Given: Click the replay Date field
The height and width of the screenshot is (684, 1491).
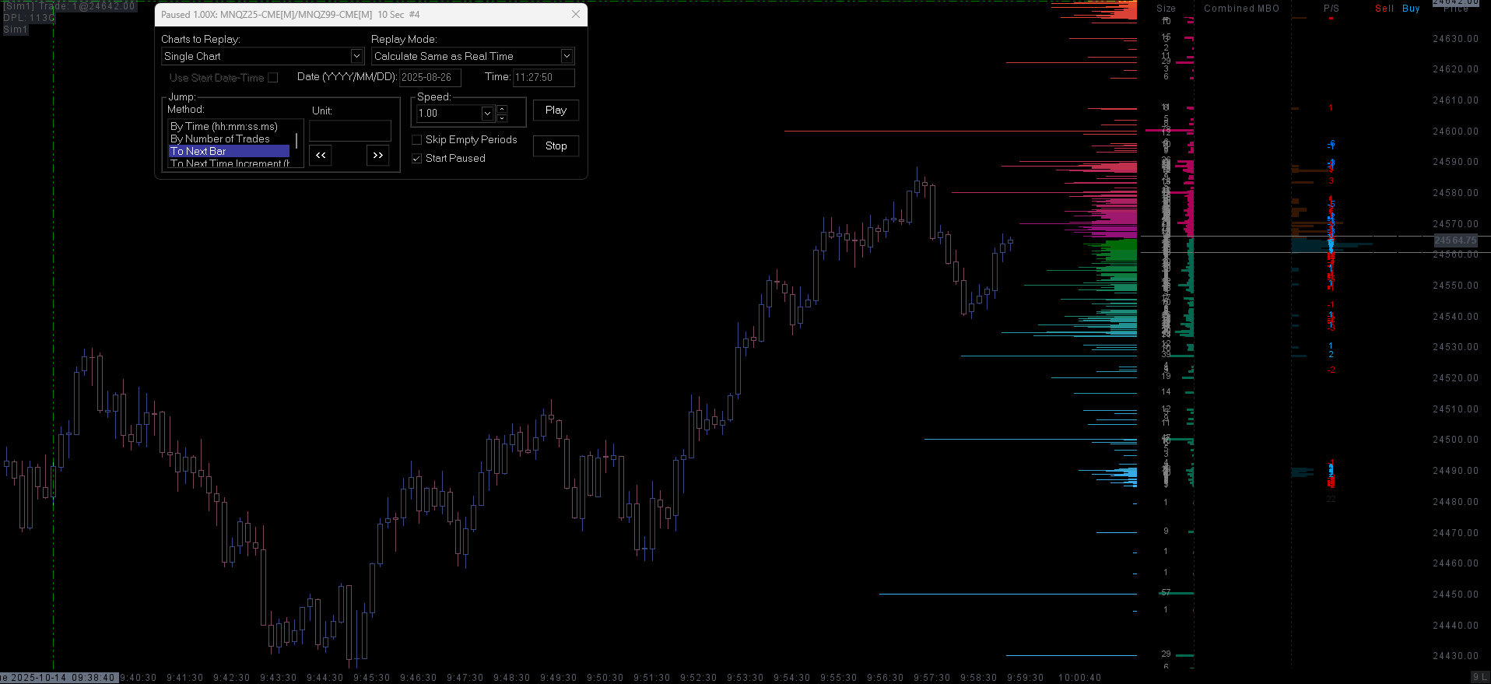Looking at the screenshot, I should pyautogui.click(x=430, y=78).
